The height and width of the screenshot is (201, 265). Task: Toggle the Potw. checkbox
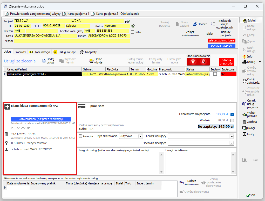pyautogui.click(x=132, y=32)
